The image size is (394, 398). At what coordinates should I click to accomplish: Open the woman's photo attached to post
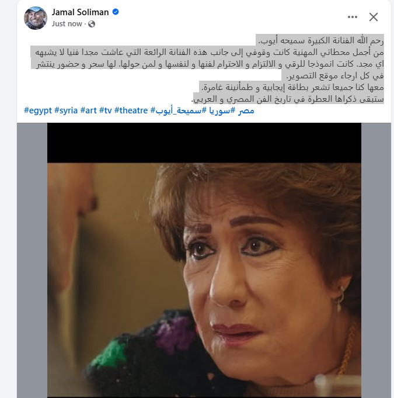(x=204, y=260)
